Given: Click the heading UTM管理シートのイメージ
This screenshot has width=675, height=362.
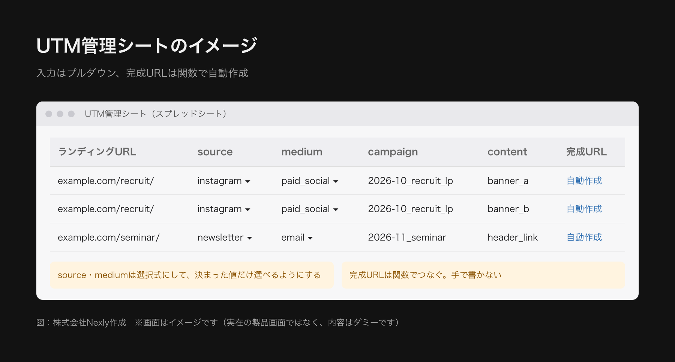Looking at the screenshot, I should point(147,46).
